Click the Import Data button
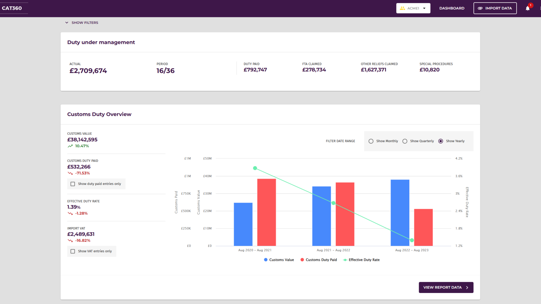The height and width of the screenshot is (304, 541). (495, 8)
